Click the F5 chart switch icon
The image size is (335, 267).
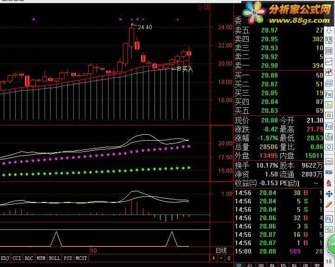(x=329, y=219)
